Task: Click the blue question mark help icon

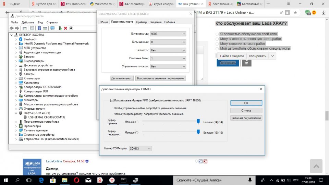Action: (39, 28)
